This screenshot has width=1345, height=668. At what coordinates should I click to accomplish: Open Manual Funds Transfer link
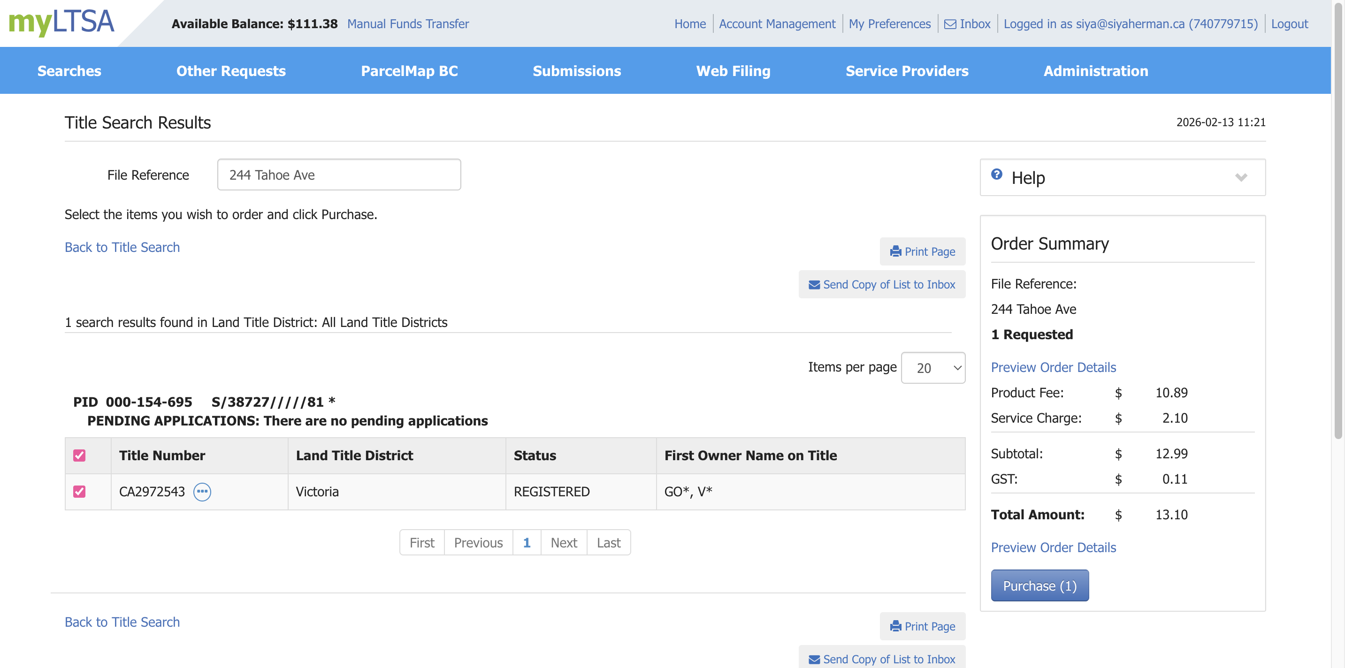(x=408, y=24)
